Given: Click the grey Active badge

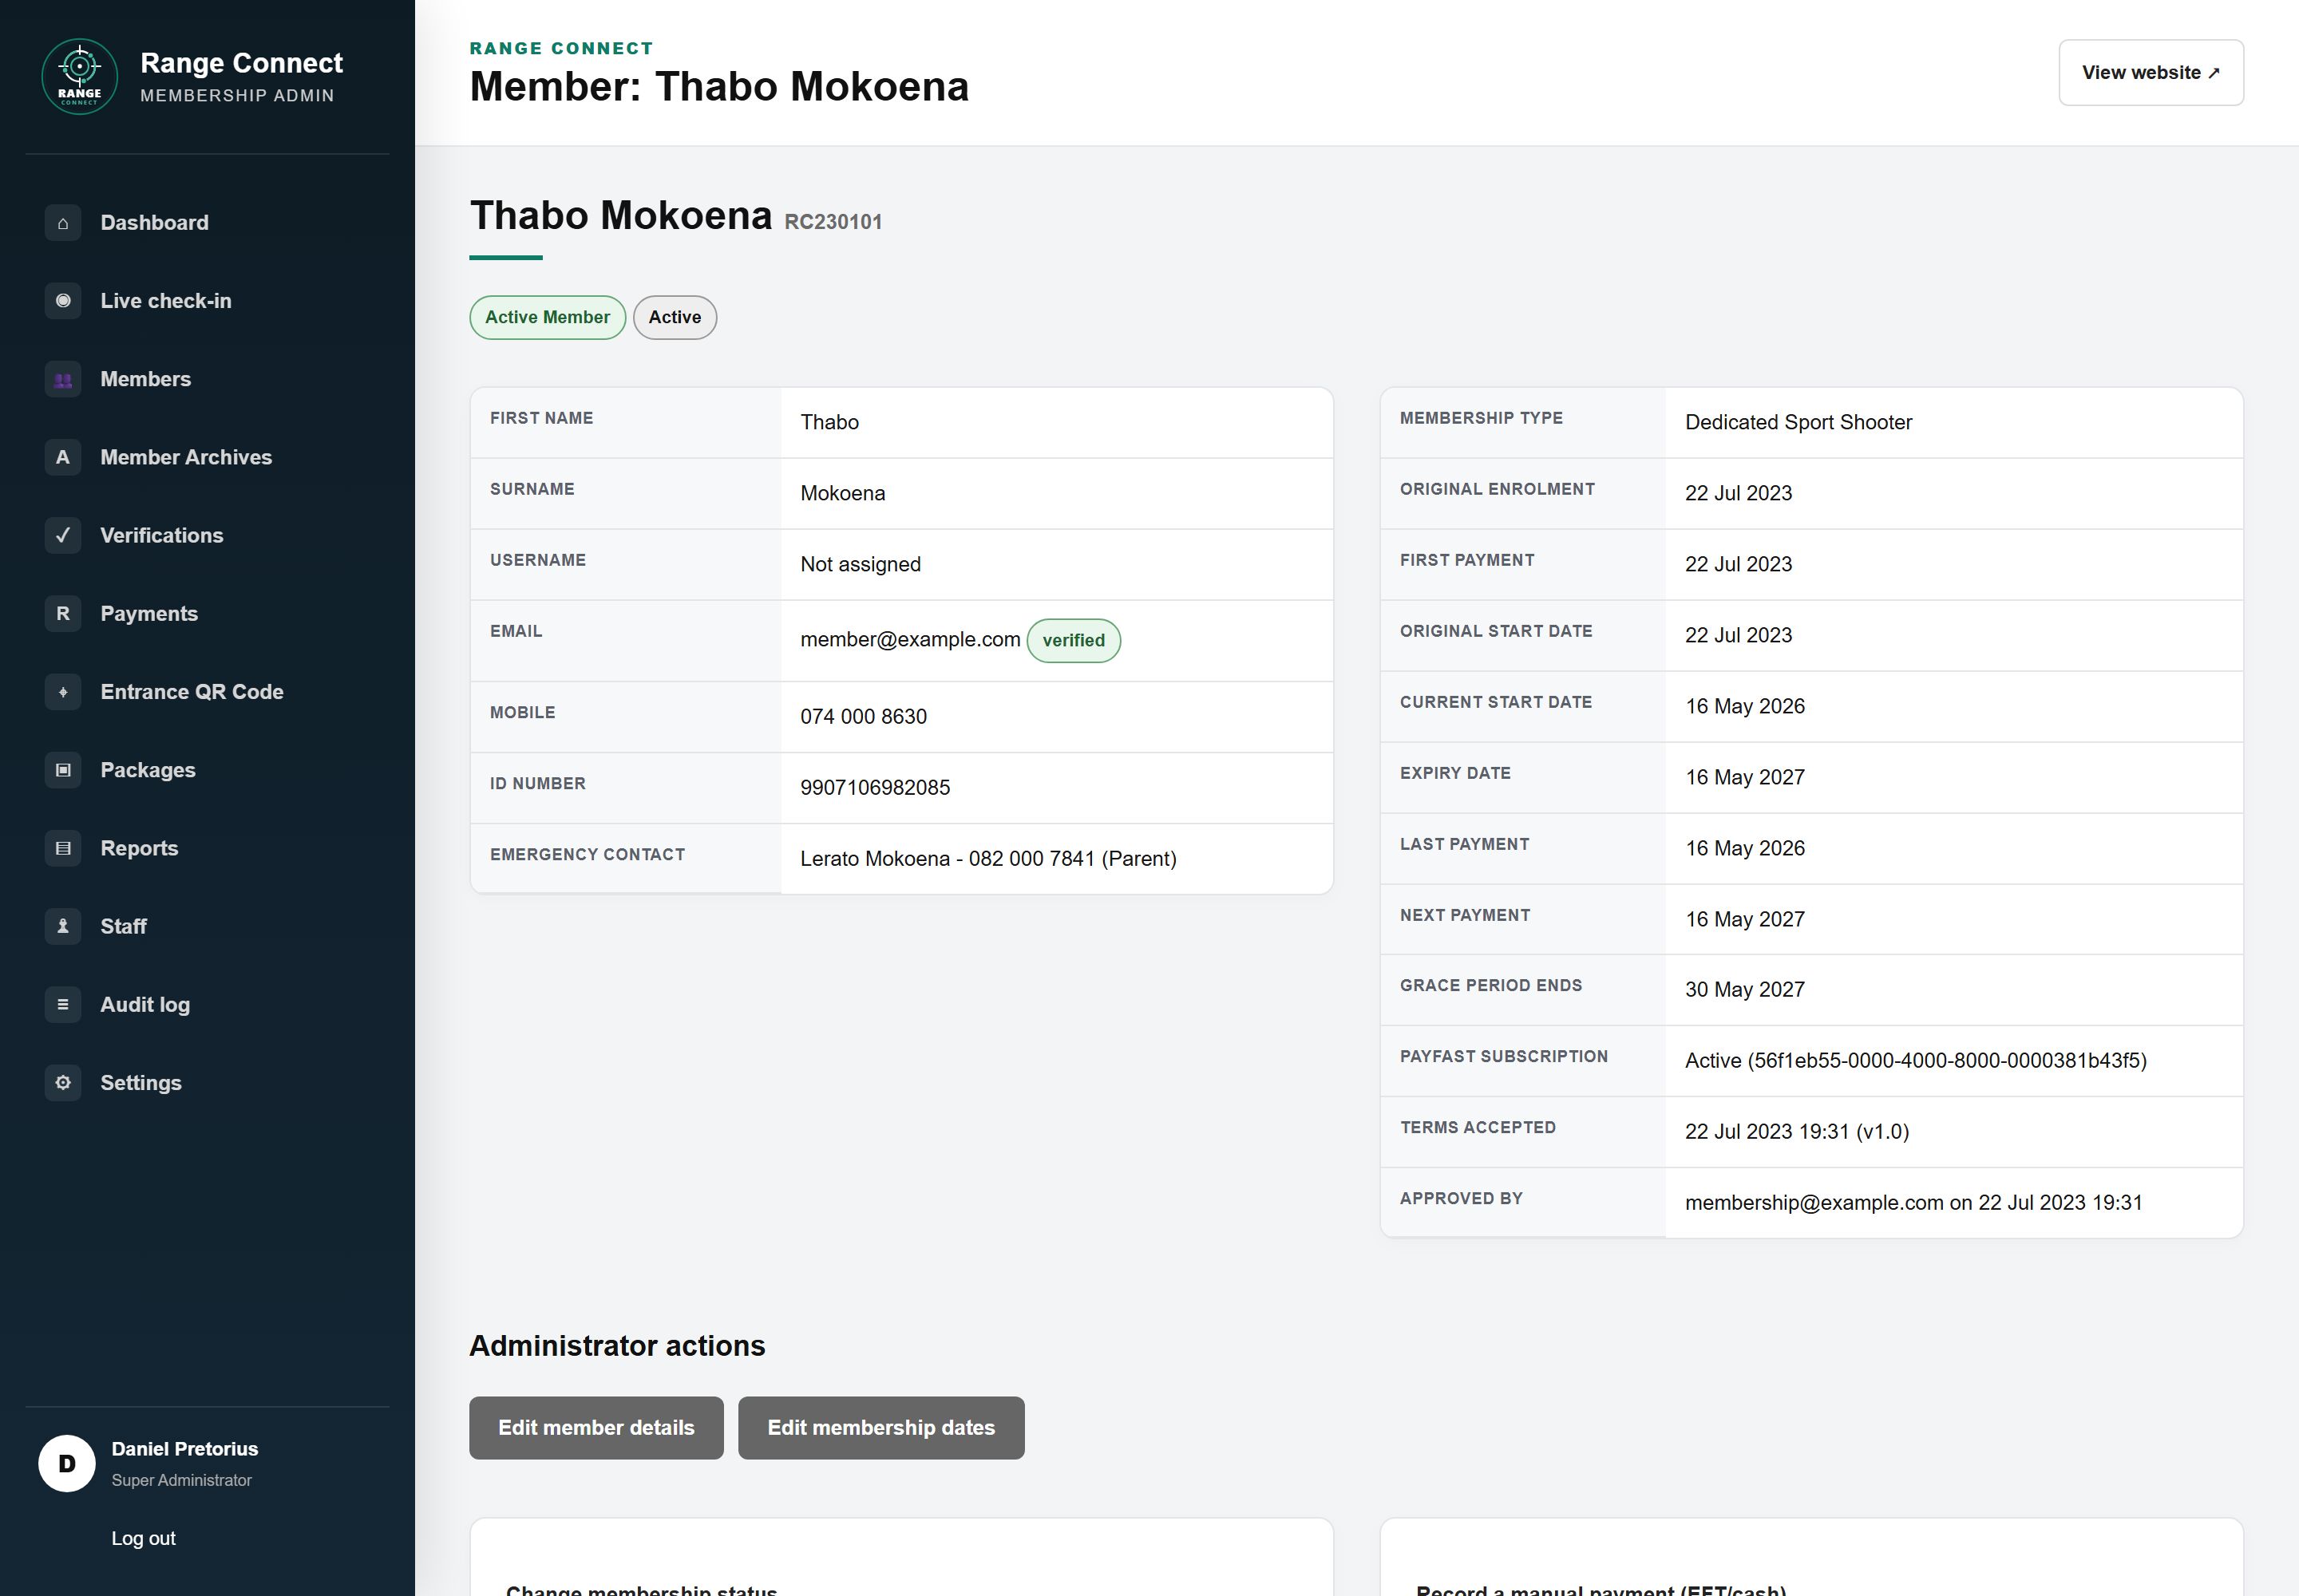Looking at the screenshot, I should click(x=675, y=317).
